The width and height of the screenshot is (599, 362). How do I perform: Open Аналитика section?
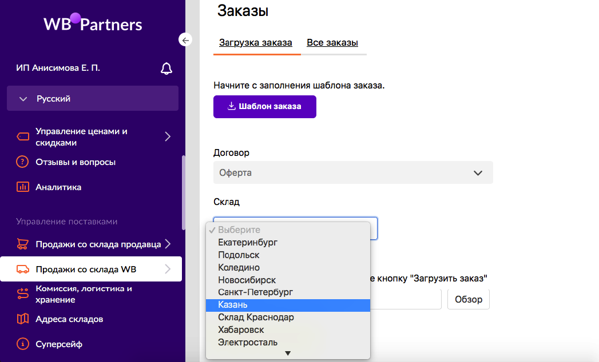tap(58, 187)
